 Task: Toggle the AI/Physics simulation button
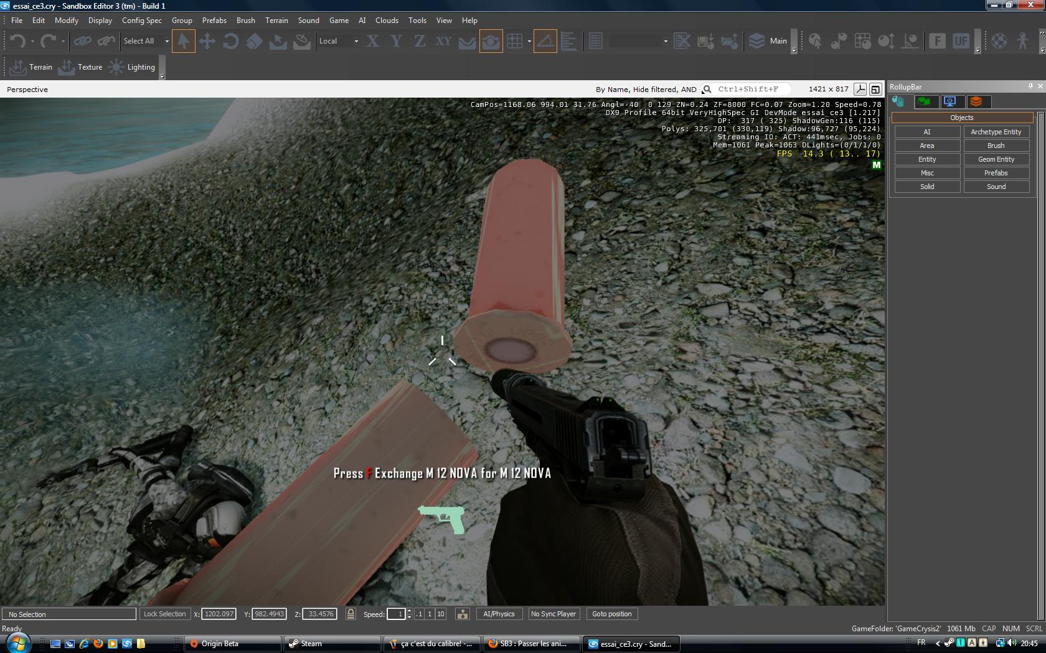point(499,614)
